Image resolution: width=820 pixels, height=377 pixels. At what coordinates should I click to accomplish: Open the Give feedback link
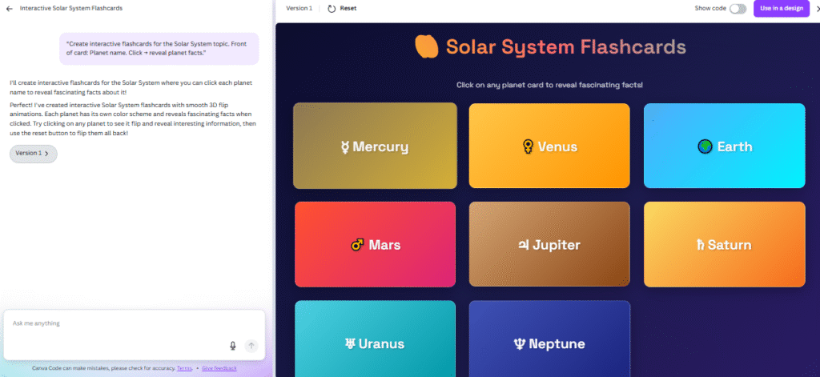point(219,368)
